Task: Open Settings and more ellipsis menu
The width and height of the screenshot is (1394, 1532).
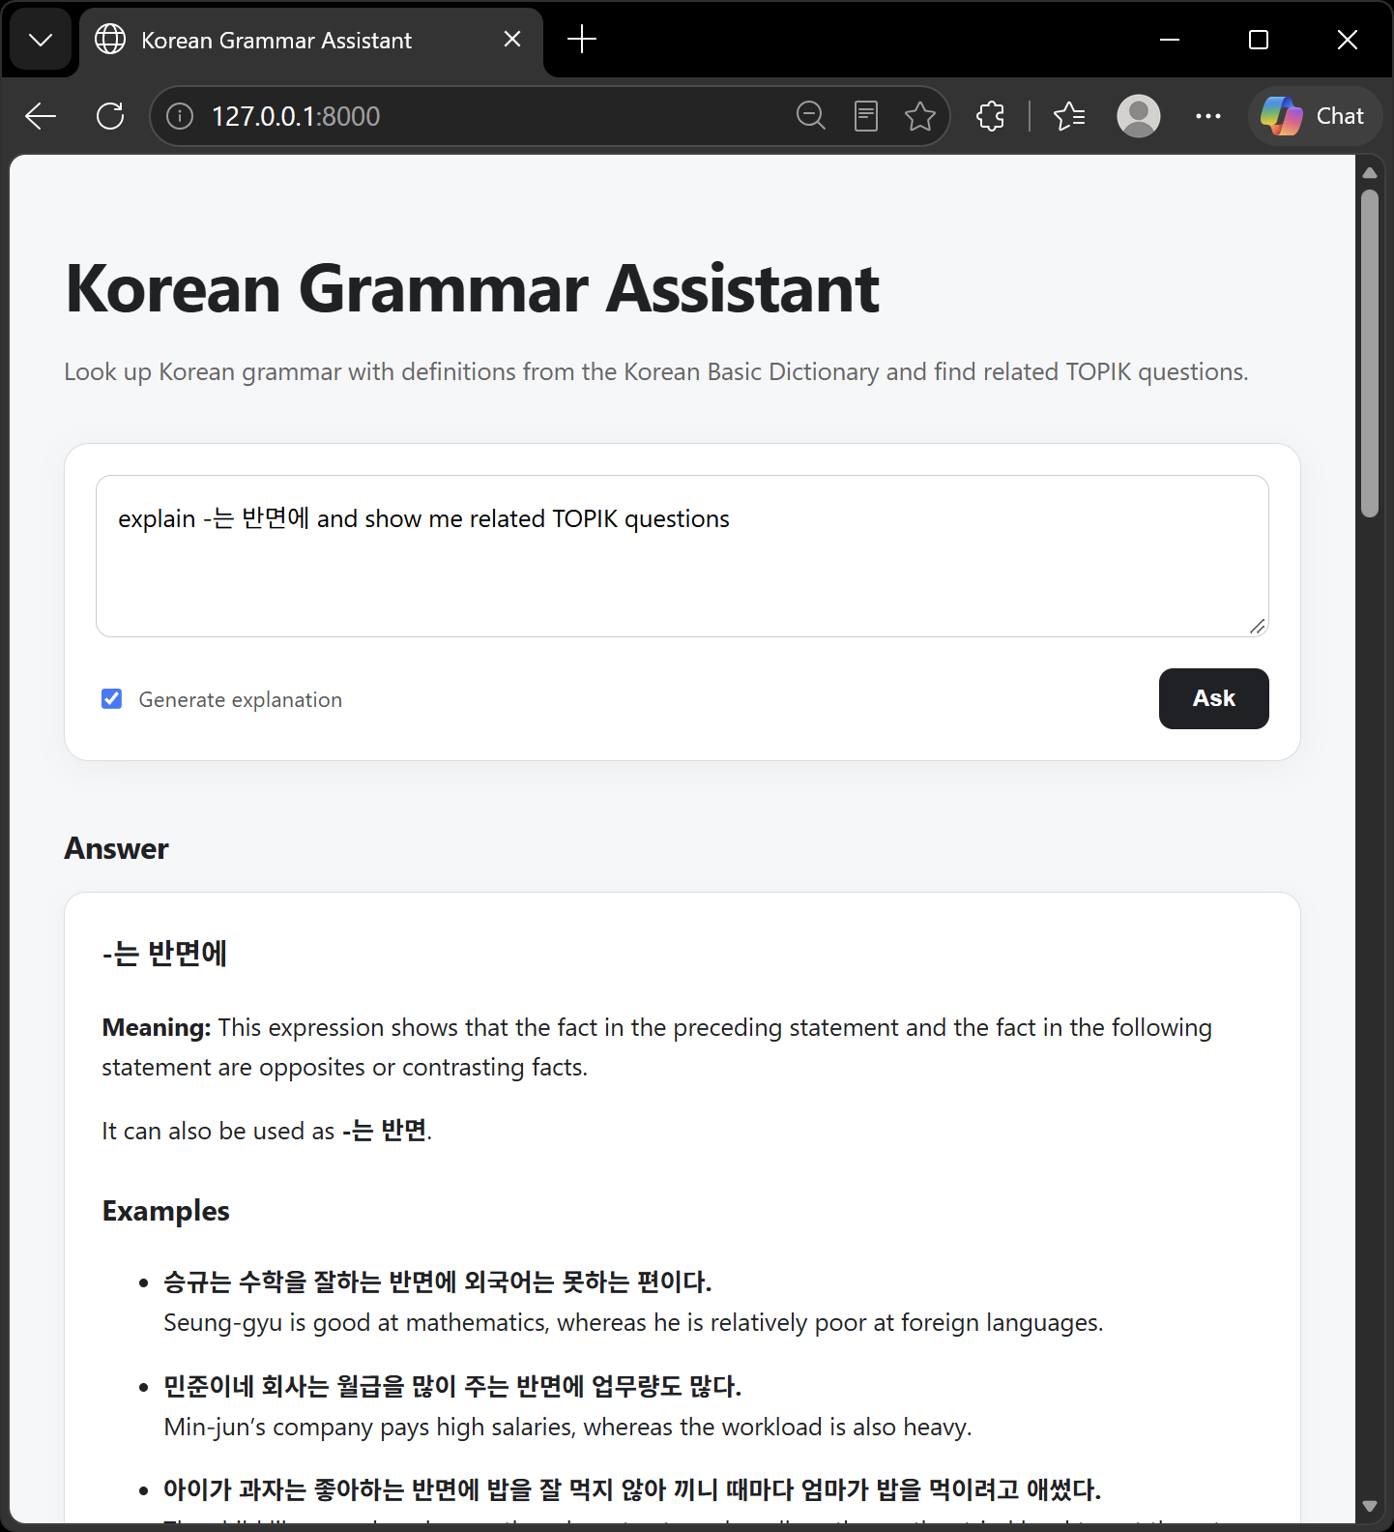Action: [x=1208, y=116]
